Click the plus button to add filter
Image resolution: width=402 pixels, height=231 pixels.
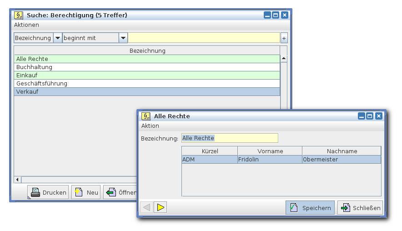284,38
